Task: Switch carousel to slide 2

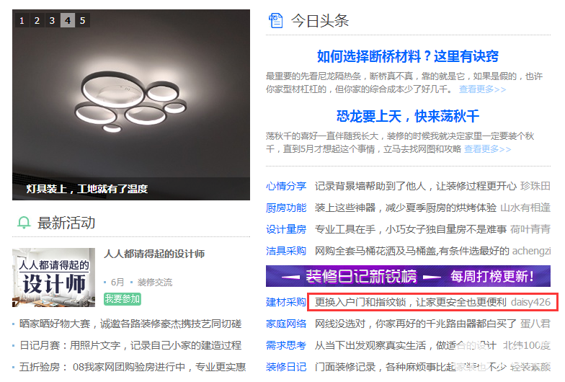Action: 37,20
